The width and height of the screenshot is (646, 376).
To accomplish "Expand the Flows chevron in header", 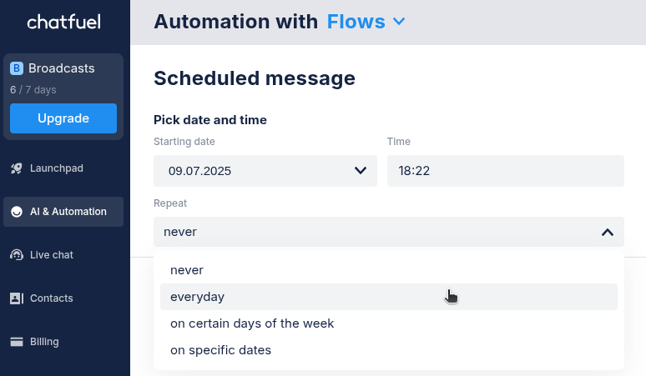I will [399, 22].
